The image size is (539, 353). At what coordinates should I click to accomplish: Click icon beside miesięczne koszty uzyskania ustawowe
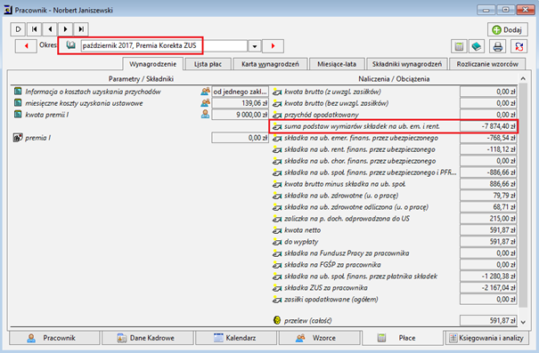pos(18,103)
